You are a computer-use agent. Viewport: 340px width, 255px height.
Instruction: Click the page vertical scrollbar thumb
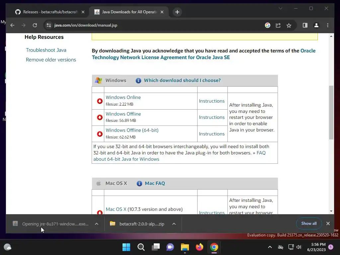tap(331, 112)
